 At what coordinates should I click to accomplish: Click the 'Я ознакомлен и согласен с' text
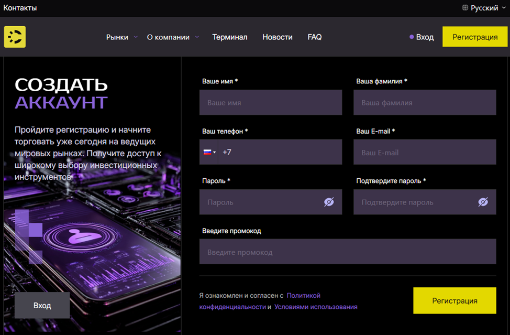tap(241, 296)
